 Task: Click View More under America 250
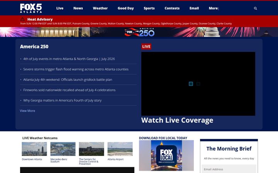tap(27, 111)
